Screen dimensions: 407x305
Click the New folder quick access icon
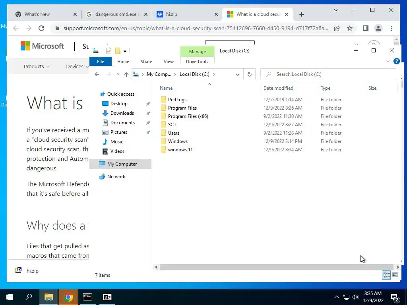click(x=118, y=51)
